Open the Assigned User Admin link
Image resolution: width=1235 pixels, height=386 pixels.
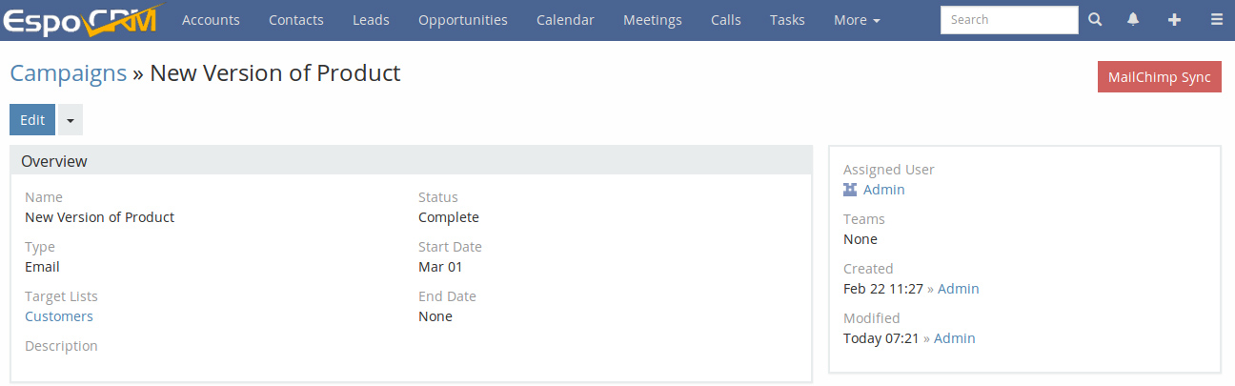[x=884, y=190]
